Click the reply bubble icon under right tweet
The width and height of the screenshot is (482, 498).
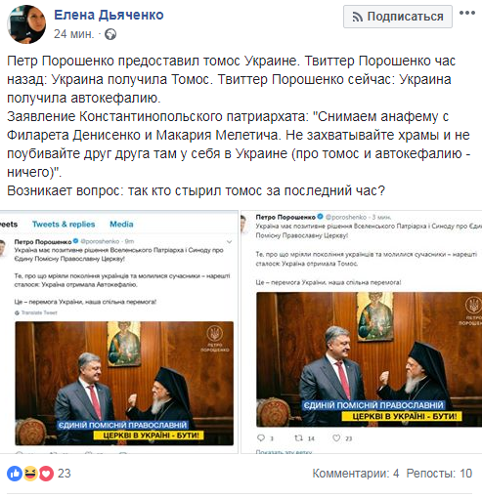click(261, 437)
